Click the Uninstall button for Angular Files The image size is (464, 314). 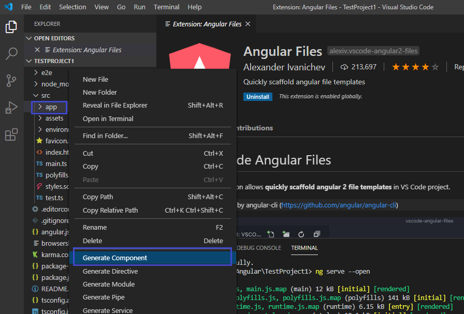coord(257,96)
